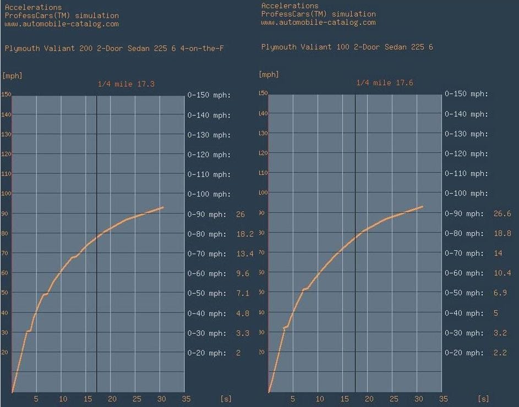Click the 0-30 mph value 3.3
The width and height of the screenshot is (519, 407).
pos(243,333)
